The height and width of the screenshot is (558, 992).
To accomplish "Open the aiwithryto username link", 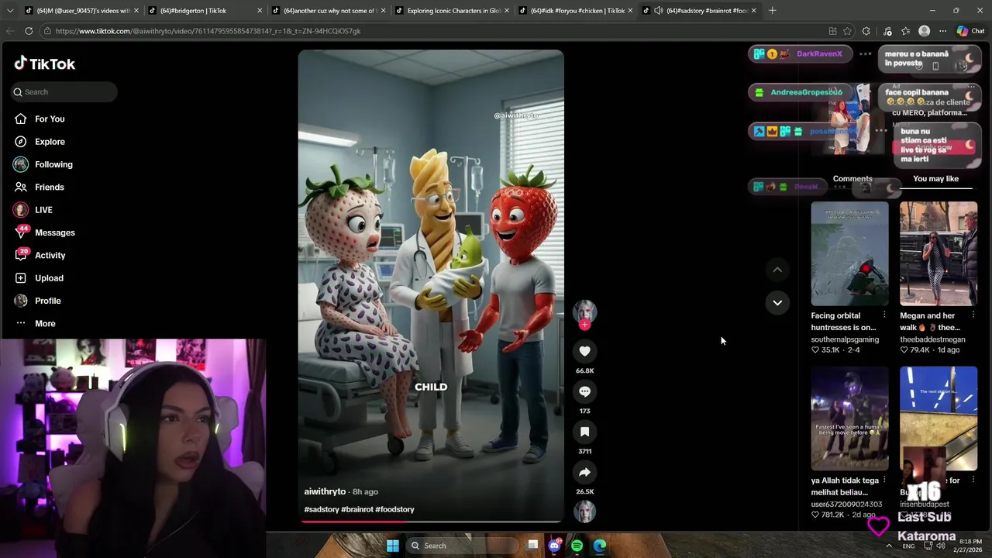I will pos(325,491).
